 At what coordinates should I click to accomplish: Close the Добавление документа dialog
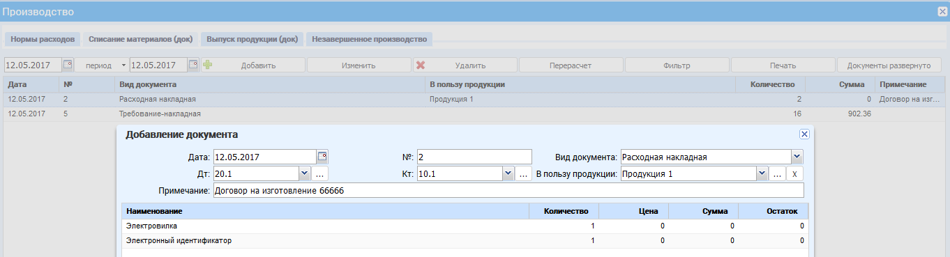coord(804,134)
